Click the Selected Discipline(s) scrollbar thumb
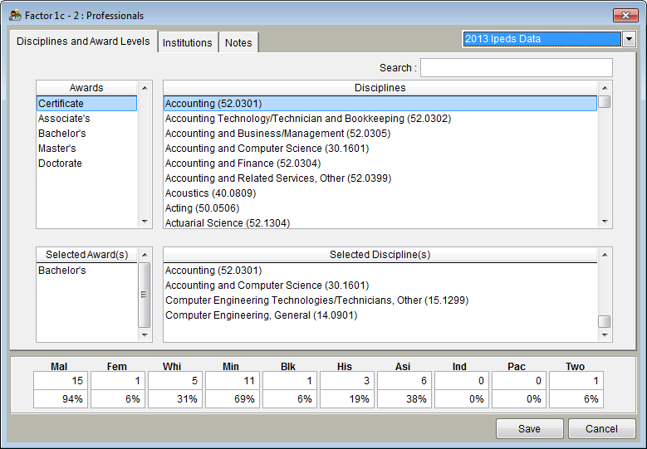 [x=605, y=321]
